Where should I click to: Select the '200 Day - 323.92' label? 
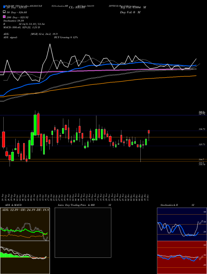click(x=17, y=17)
